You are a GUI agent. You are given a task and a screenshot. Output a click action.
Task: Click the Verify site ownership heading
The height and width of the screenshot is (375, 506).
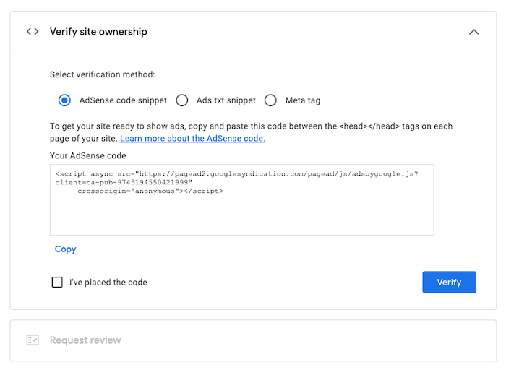98,32
